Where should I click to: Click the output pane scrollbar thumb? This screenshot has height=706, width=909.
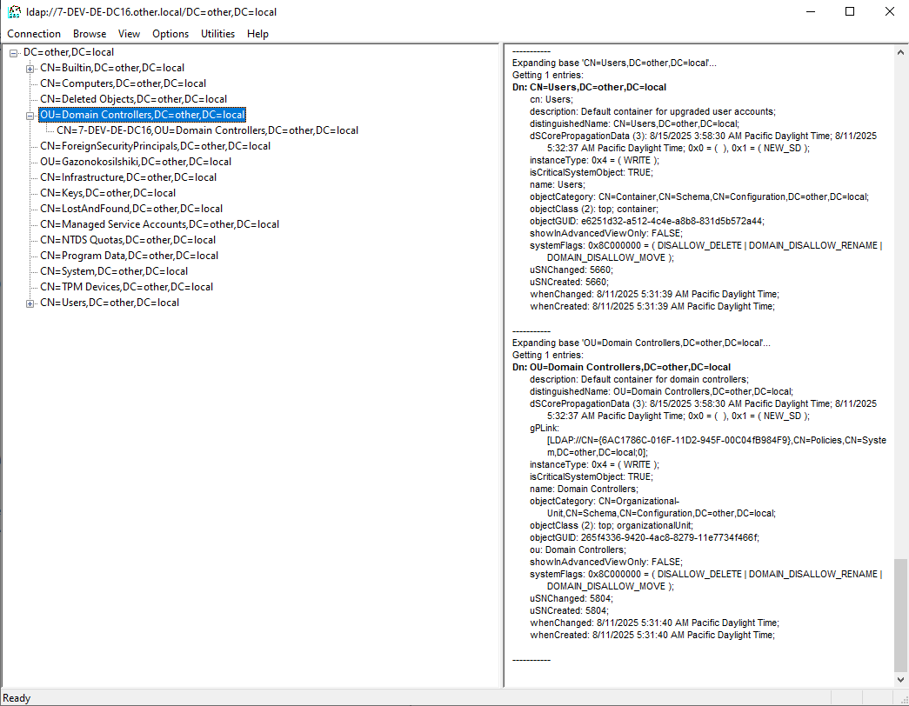coord(900,614)
